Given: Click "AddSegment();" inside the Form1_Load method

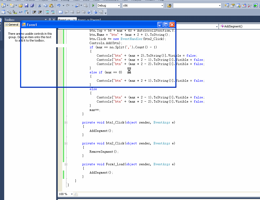Looking at the screenshot, I should [101, 173].
